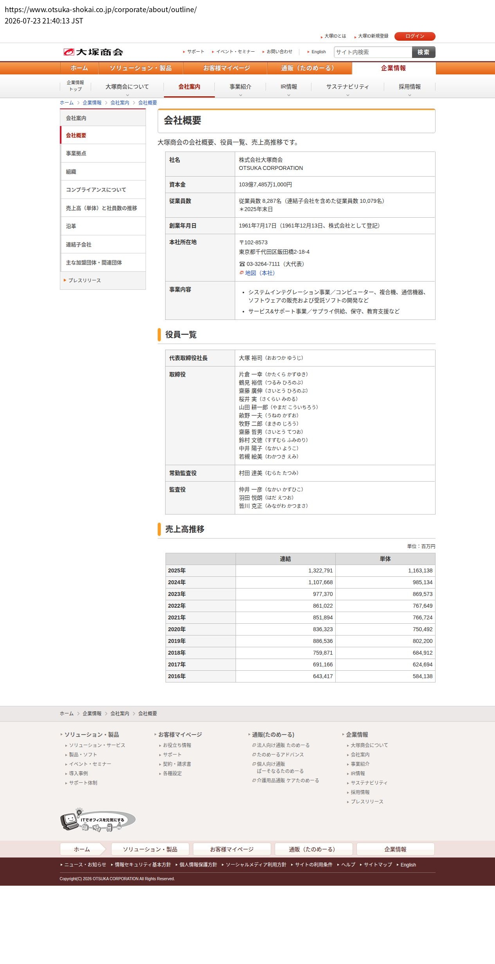Select 会社概要 in the sidebar
495x964 pixels.
103,135
